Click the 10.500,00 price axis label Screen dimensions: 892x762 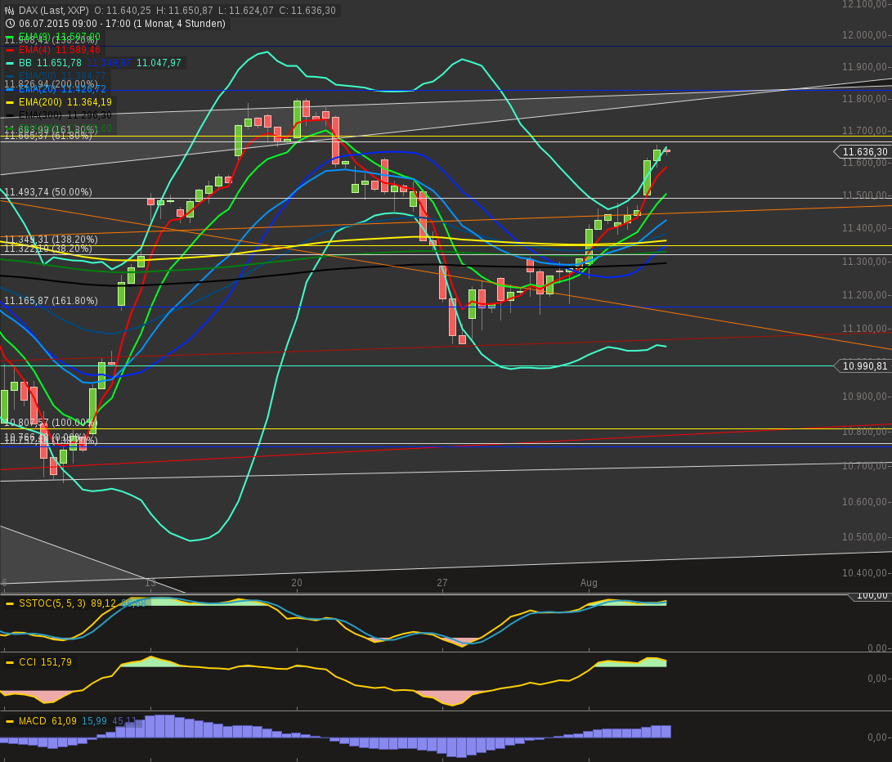(x=864, y=537)
